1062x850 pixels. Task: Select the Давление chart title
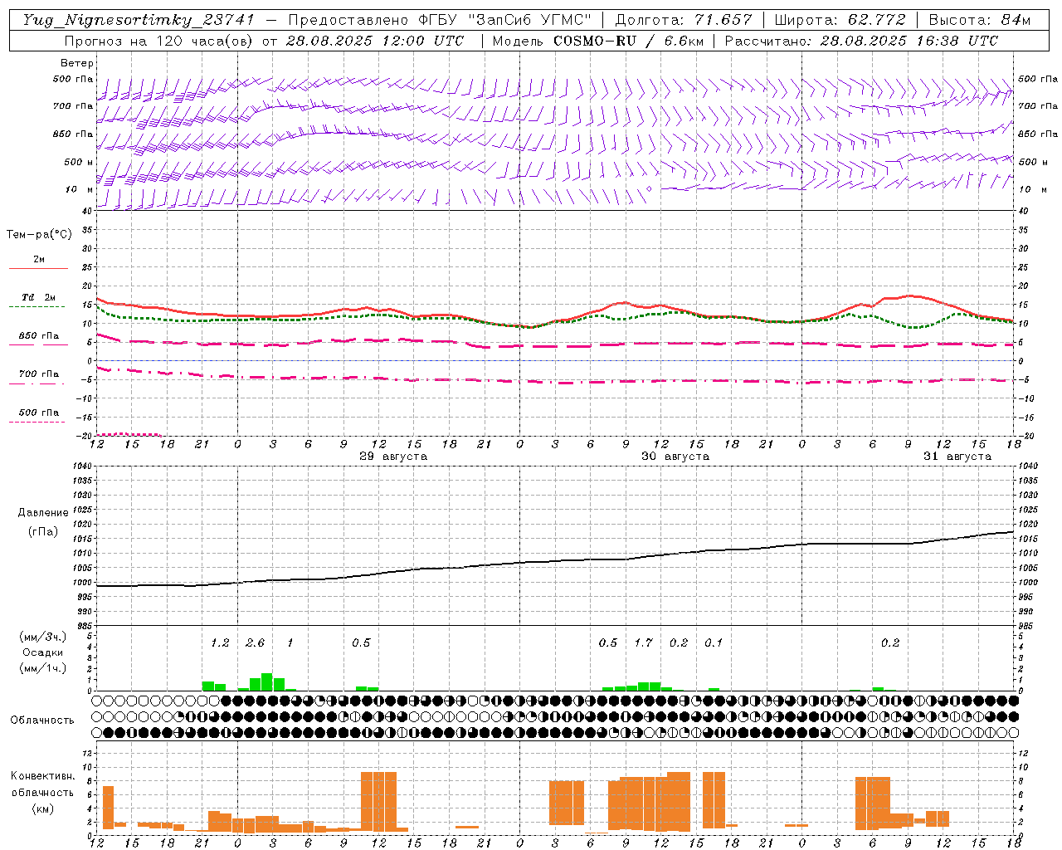pos(43,513)
